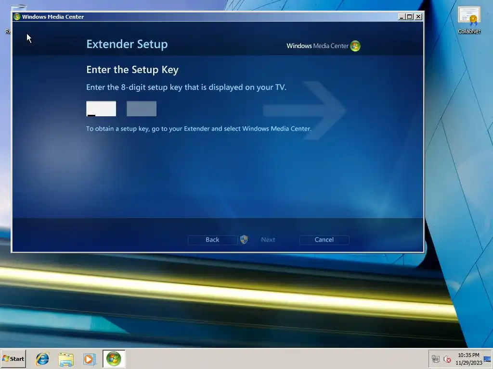
Task: Launch Internet Explorer from the taskbar
Action: [x=42, y=359]
